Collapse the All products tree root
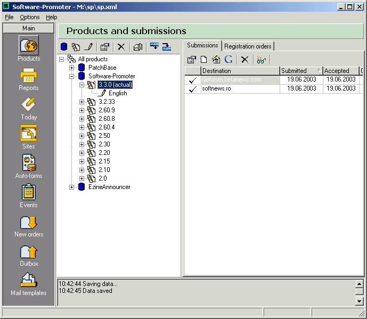Screen dimensions: 367x319 pyautogui.click(x=62, y=59)
